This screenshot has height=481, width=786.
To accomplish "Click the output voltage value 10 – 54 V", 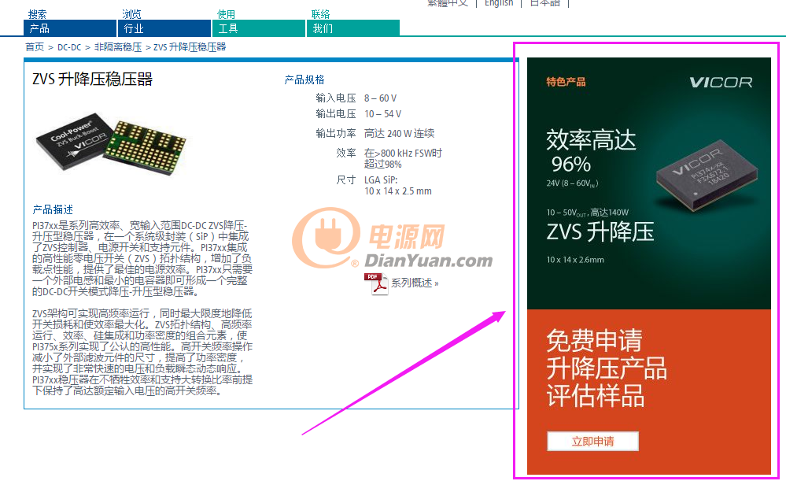I will [x=383, y=114].
